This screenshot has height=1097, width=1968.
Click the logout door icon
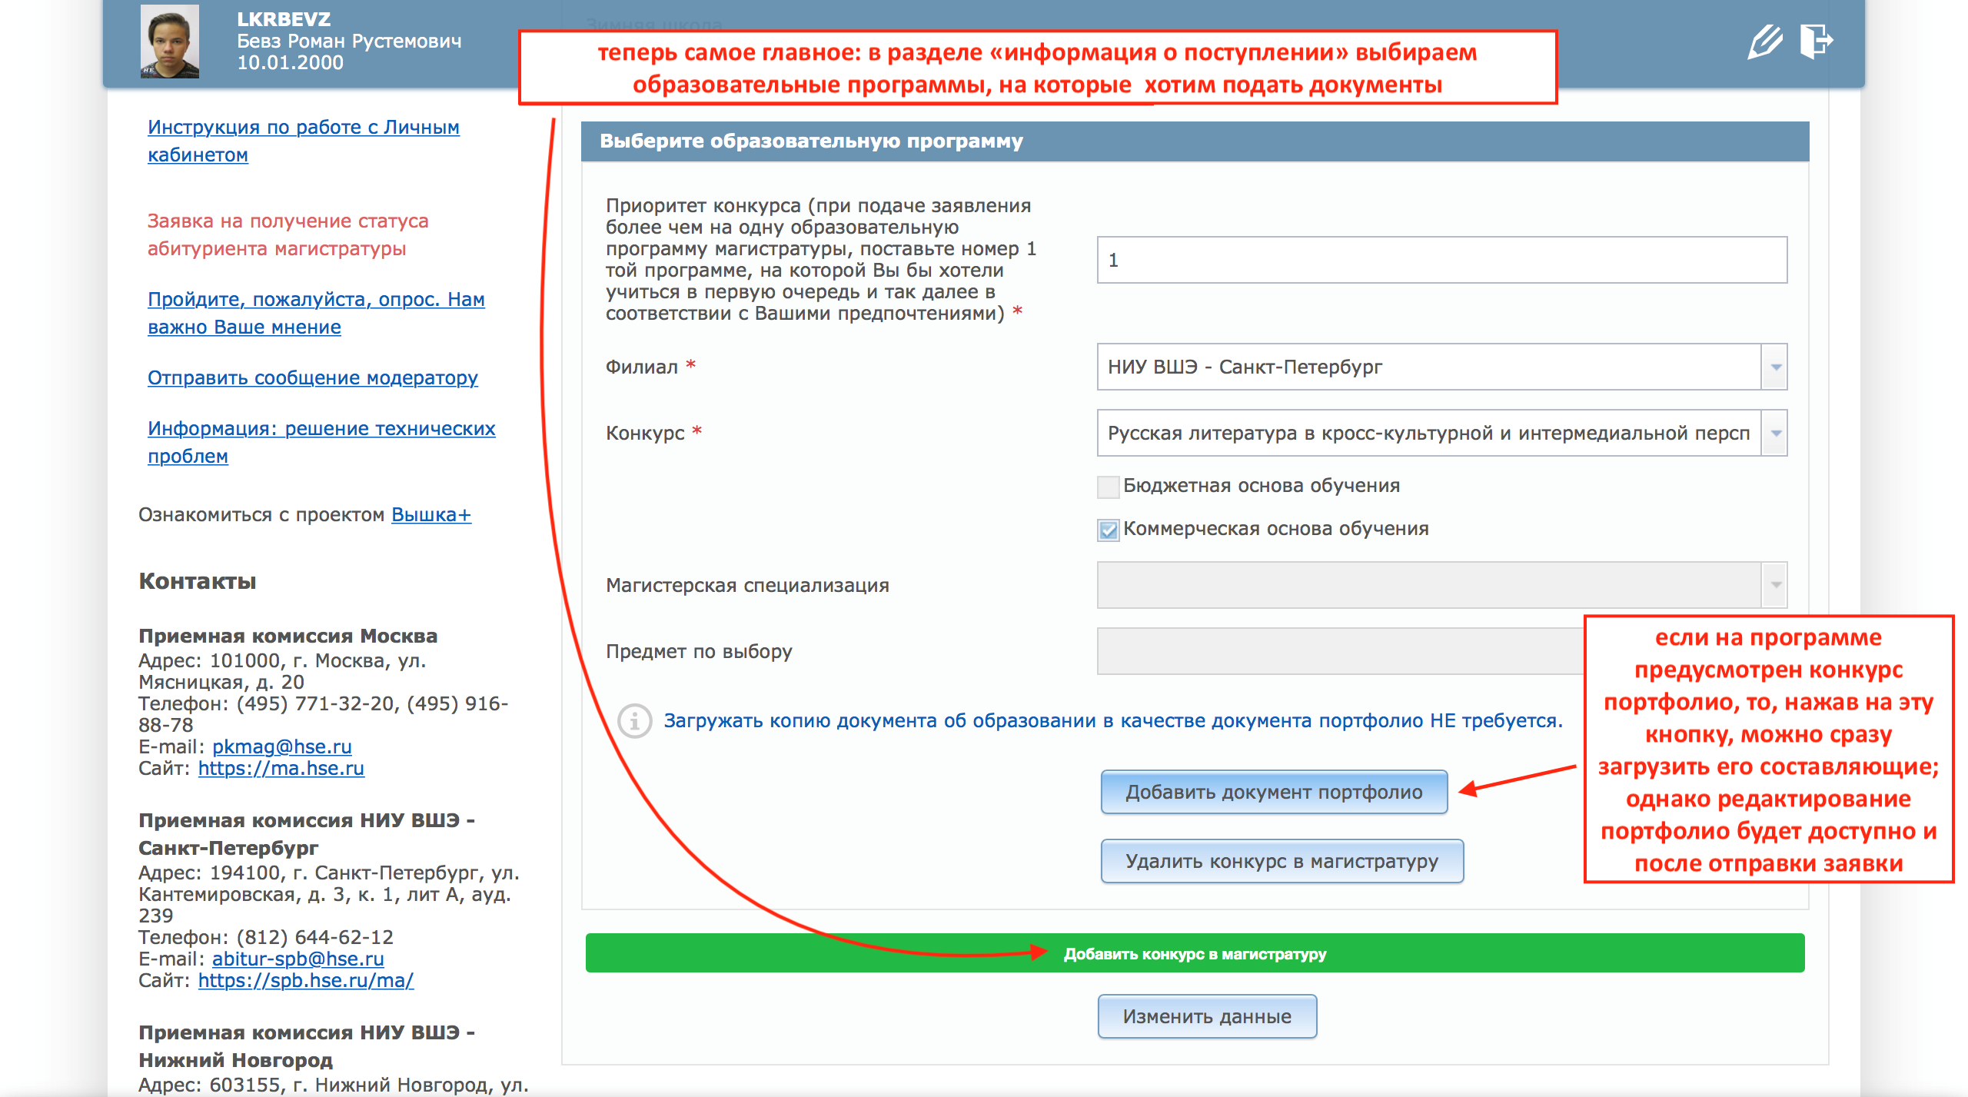[1817, 42]
